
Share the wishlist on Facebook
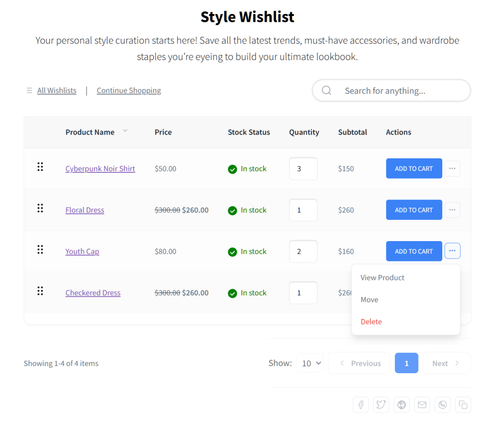tap(361, 405)
